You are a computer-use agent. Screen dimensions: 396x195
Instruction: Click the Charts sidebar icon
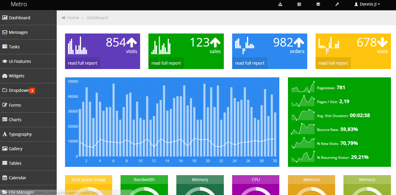[x=5, y=119]
